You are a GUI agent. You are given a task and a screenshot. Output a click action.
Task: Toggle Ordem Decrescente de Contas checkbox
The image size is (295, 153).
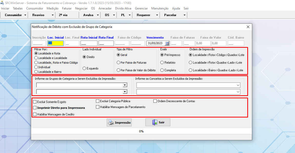(155, 101)
